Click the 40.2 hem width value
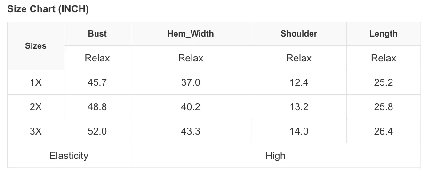The width and height of the screenshot is (432, 180). pos(191,107)
